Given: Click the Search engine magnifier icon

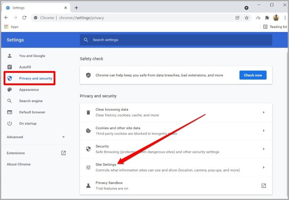Looking at the screenshot, I should [9, 101].
